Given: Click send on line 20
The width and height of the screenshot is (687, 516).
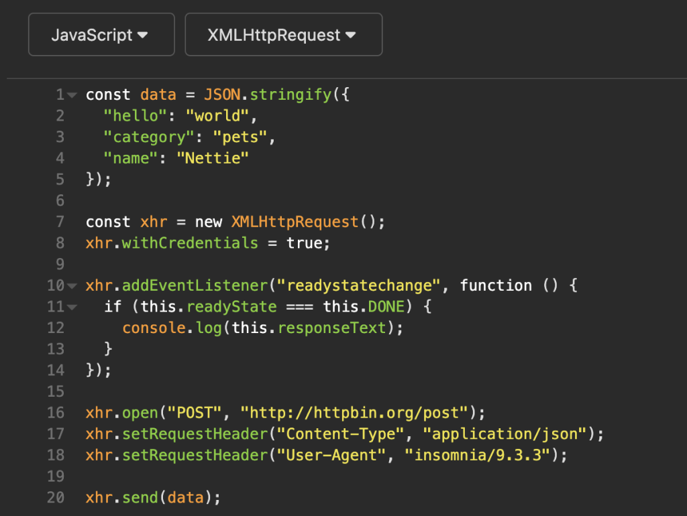Looking at the screenshot, I should (140, 498).
